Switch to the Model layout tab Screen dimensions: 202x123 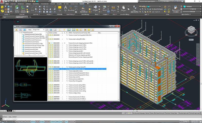click(9, 111)
